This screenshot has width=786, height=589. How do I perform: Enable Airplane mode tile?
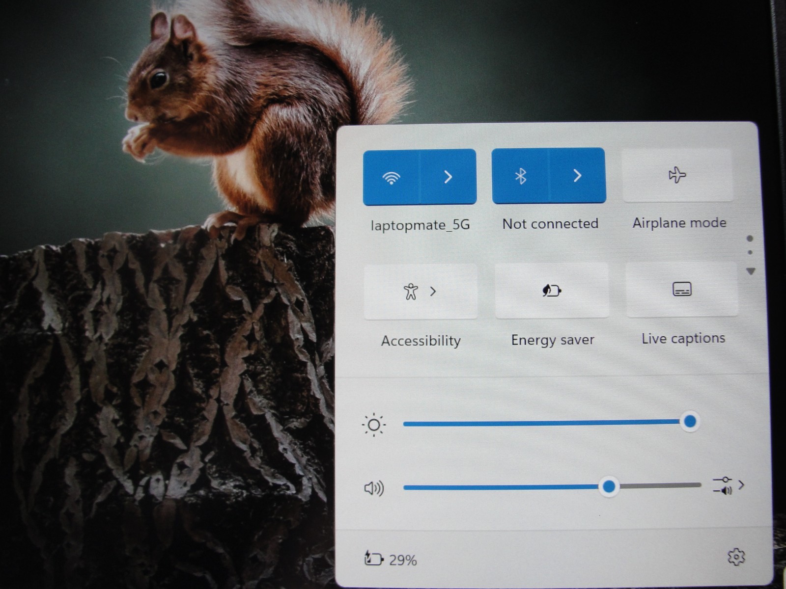pos(677,174)
